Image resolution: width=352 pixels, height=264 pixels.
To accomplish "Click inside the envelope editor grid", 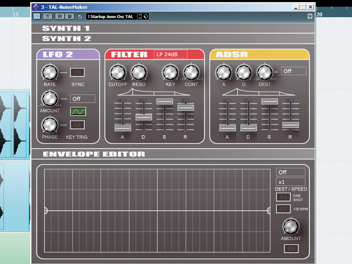I will tap(157, 211).
